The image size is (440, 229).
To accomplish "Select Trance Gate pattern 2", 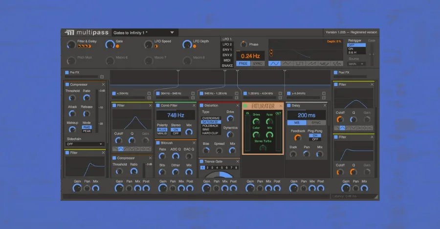I will click(207, 168).
